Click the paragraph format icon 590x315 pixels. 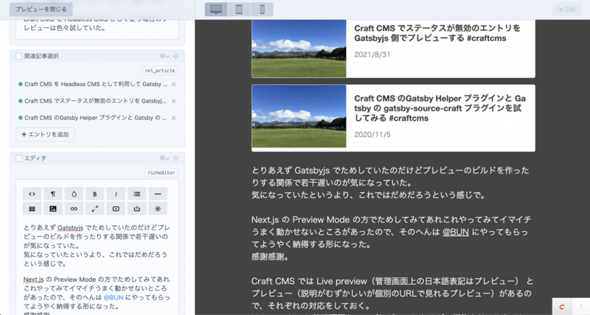pyautogui.click(x=53, y=194)
